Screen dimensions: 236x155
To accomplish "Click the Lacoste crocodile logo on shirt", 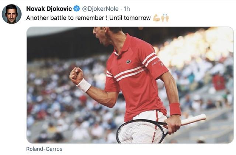I will coord(129,62).
